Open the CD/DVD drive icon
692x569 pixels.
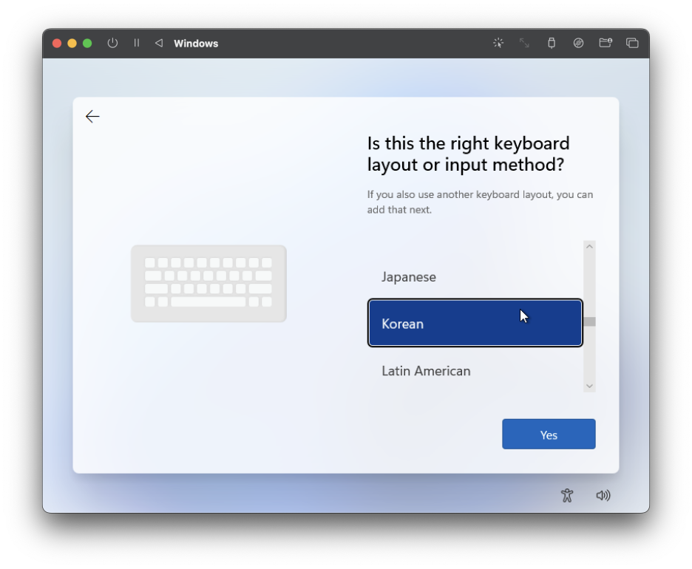pos(579,43)
